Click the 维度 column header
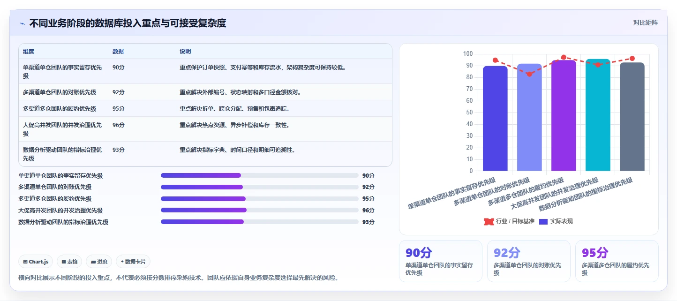The image size is (677, 301). 29,52
